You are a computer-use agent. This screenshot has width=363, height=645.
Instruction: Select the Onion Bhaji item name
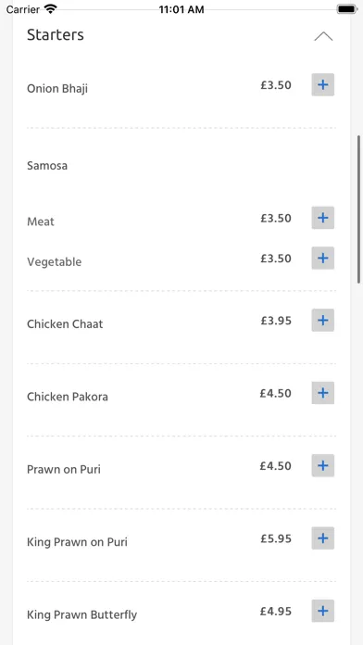57,88
